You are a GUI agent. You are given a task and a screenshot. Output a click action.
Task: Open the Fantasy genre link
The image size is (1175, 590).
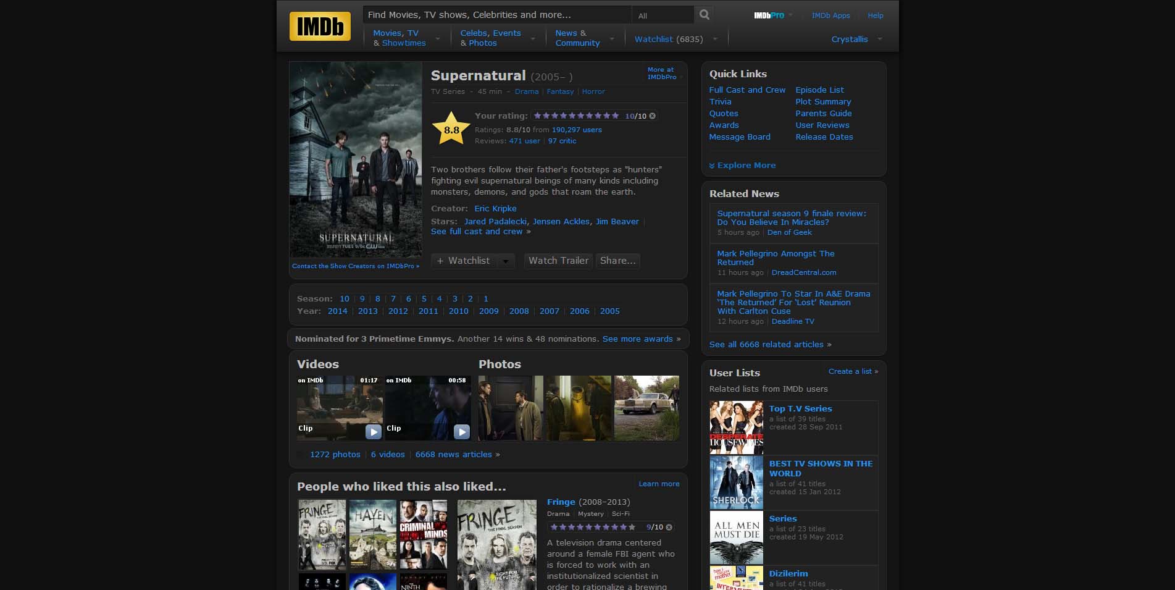tap(560, 91)
